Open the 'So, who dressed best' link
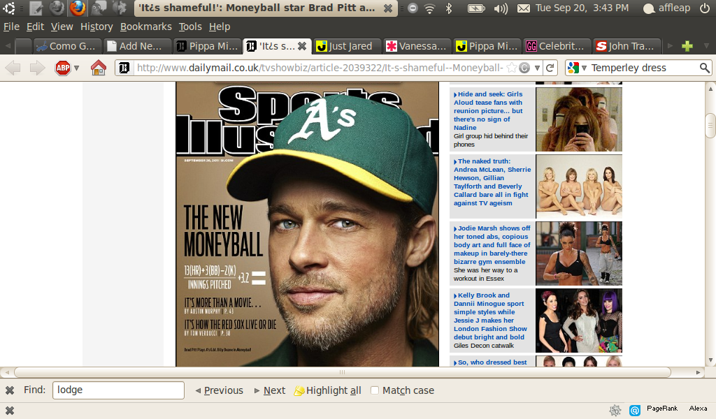Viewport: 716px width, 419px height. coord(490,362)
